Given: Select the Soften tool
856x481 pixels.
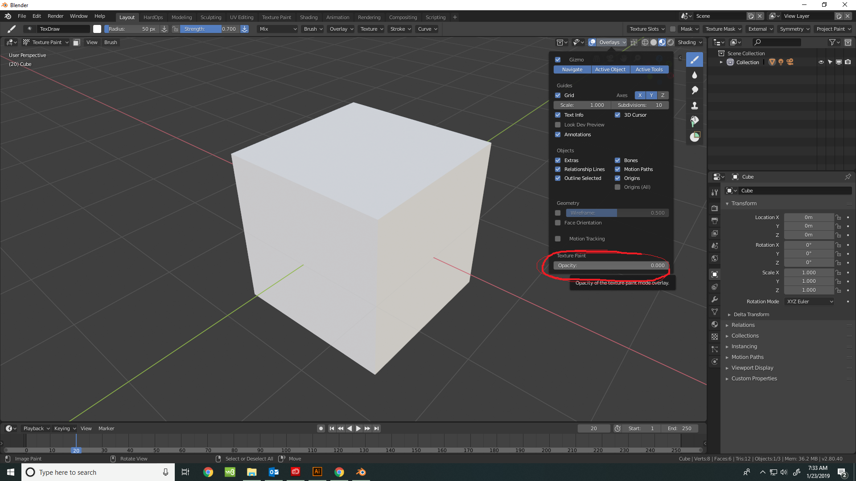Looking at the screenshot, I should click(x=695, y=75).
